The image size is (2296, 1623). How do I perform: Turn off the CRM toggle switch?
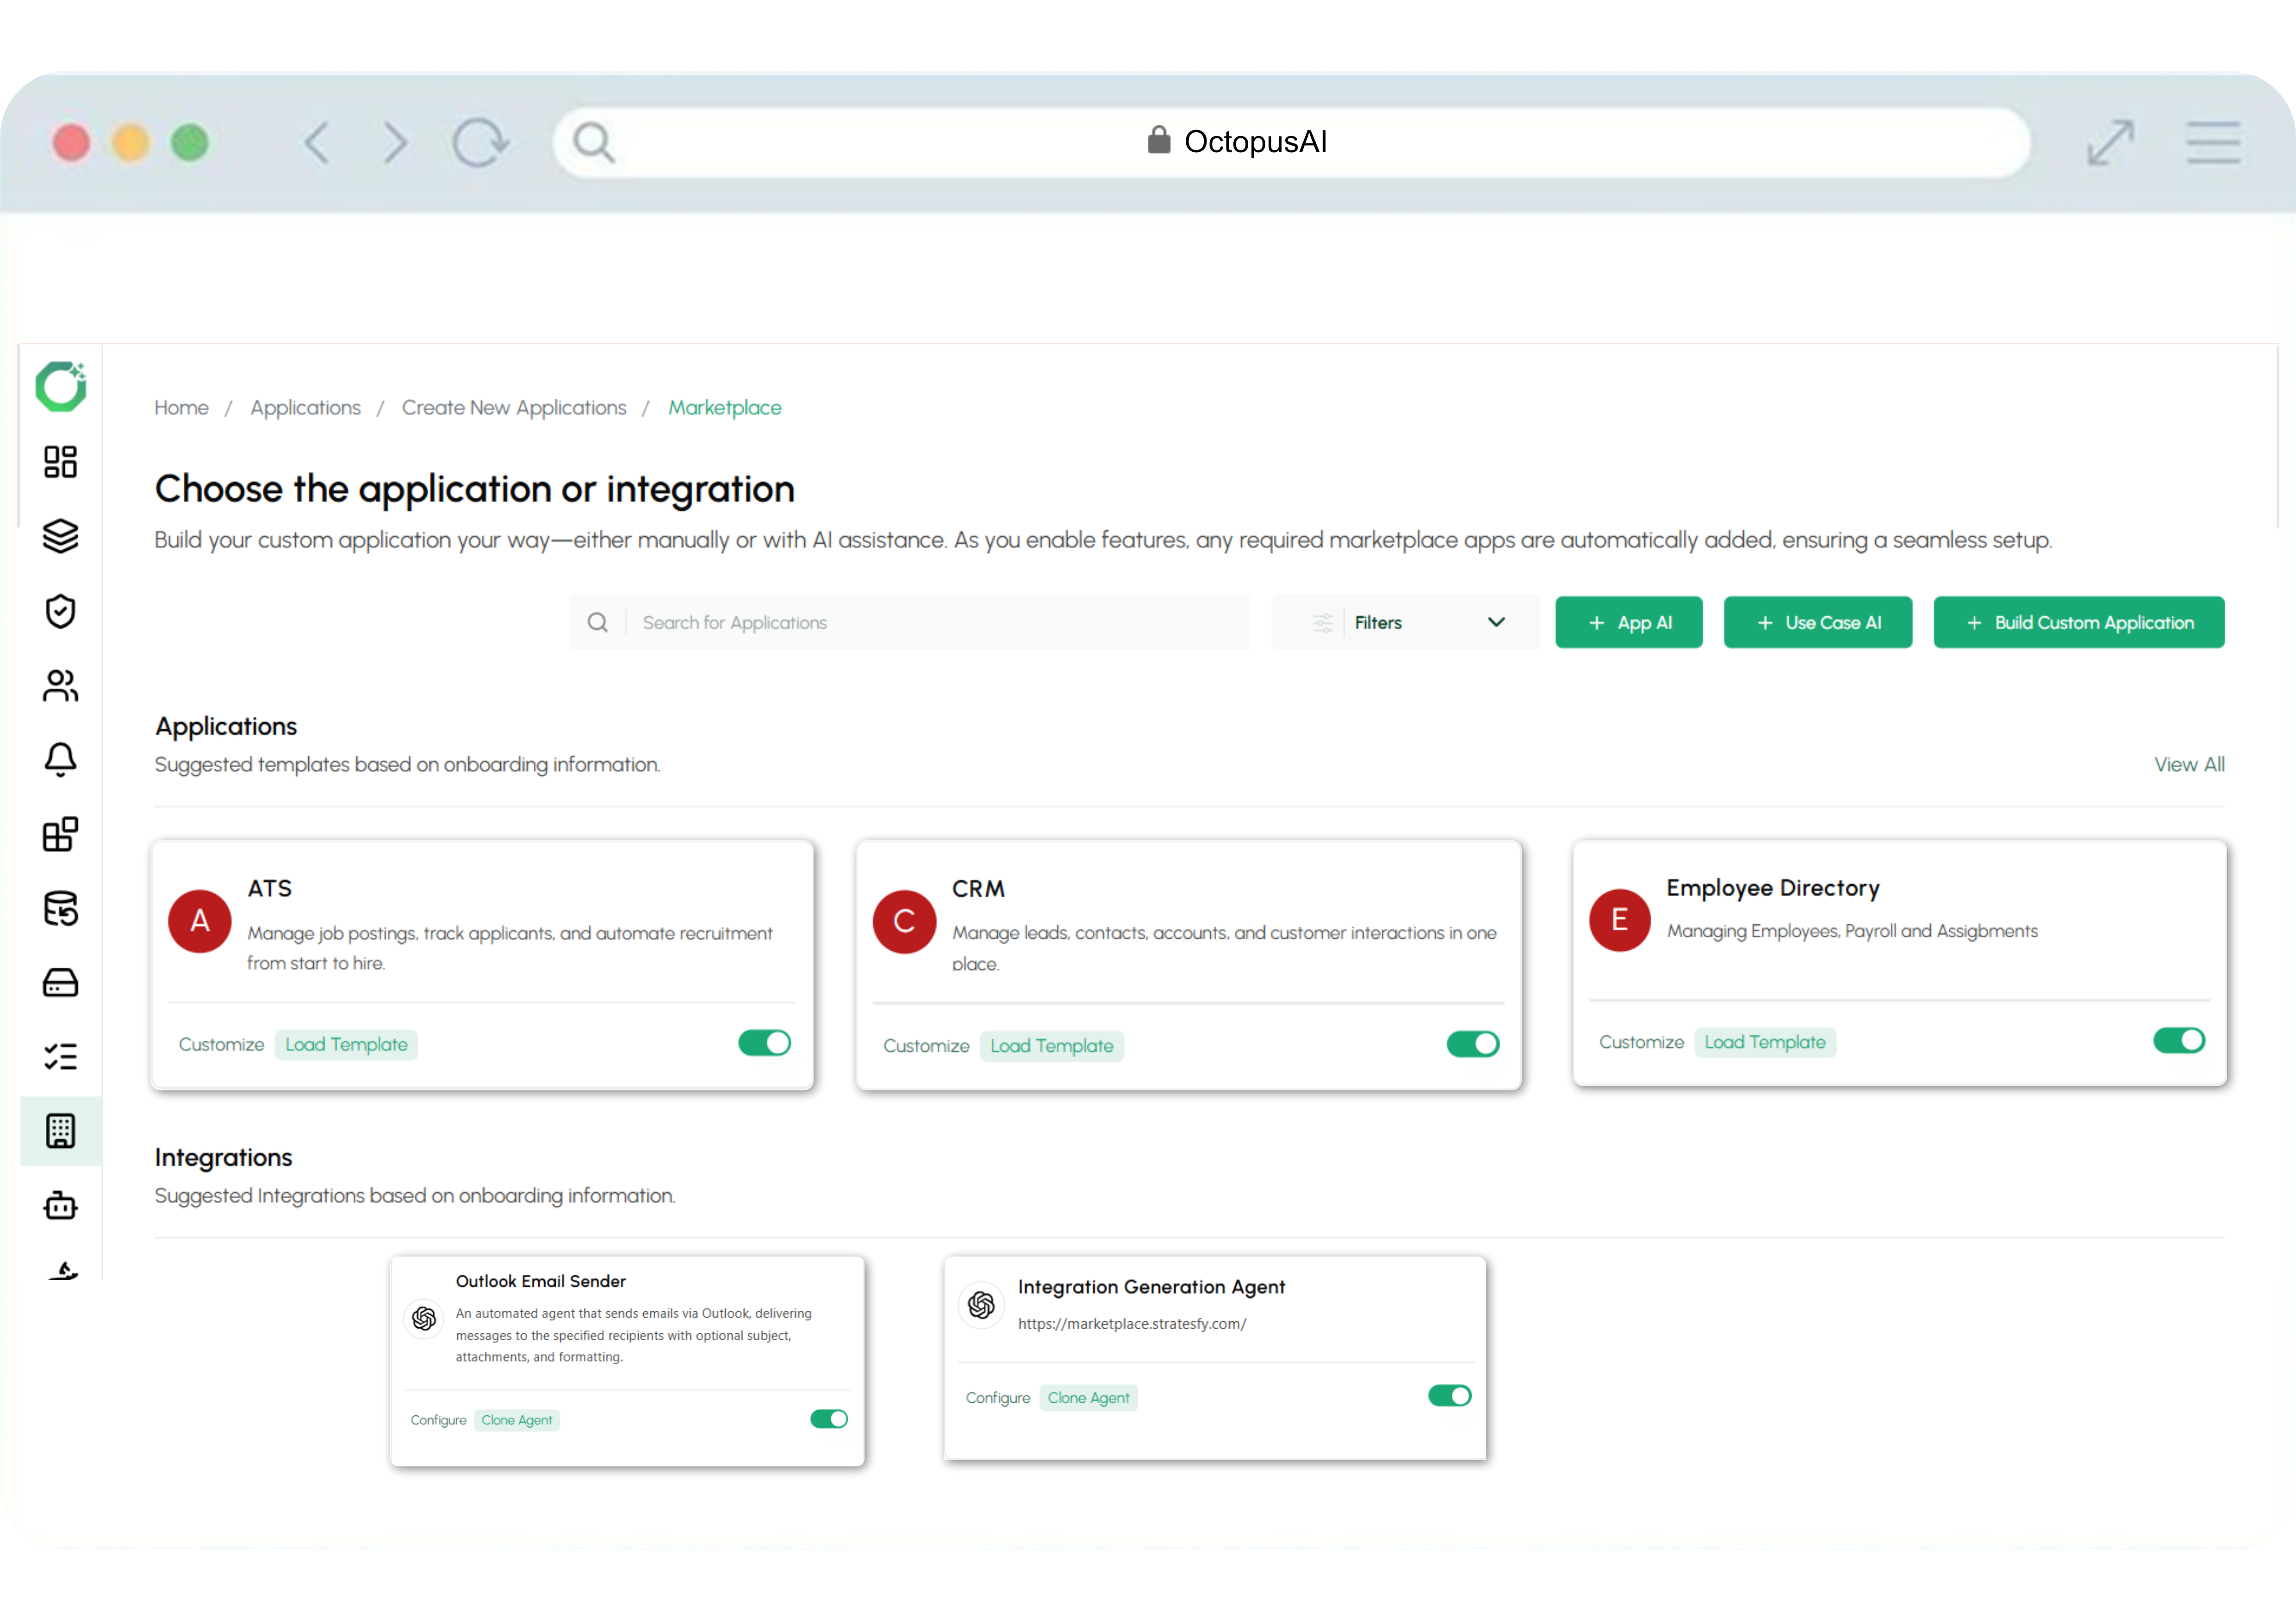tap(1472, 1044)
